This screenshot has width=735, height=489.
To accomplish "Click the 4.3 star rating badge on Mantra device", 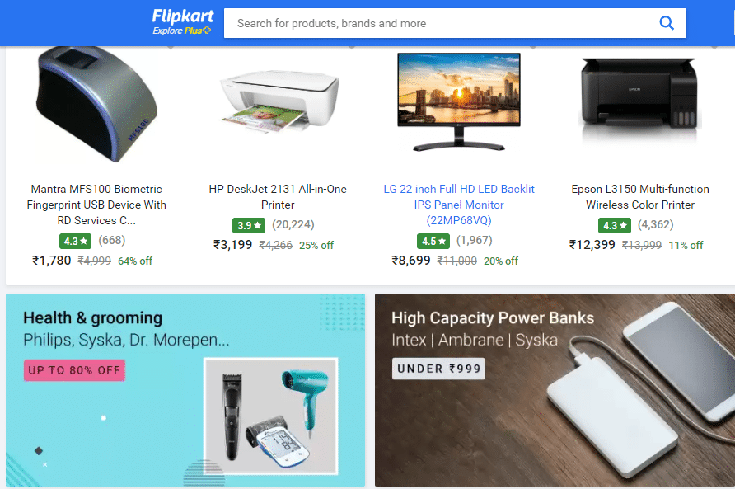I will 75,242.
